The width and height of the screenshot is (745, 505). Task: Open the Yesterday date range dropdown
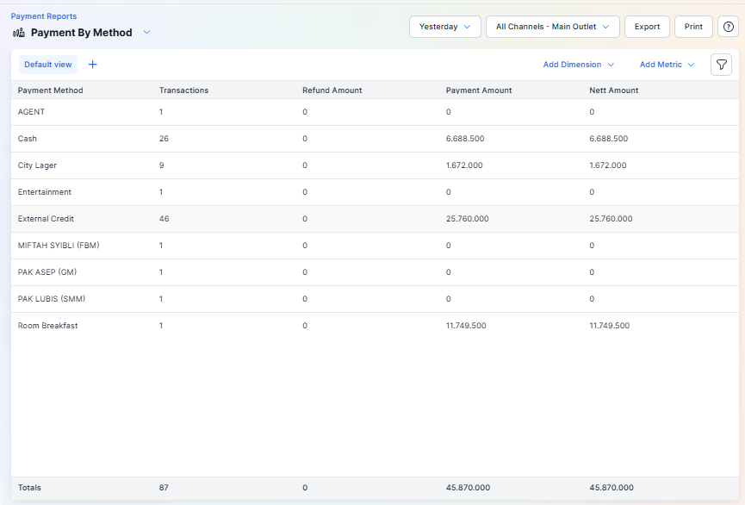coord(444,27)
